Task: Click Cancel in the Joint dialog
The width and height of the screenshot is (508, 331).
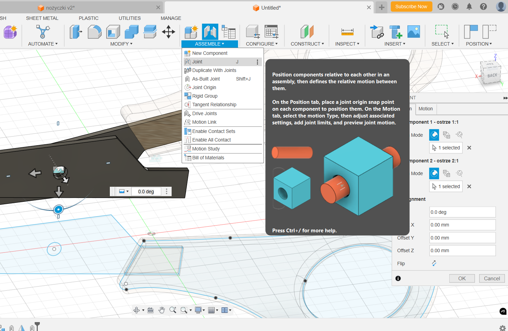Action: click(492, 279)
